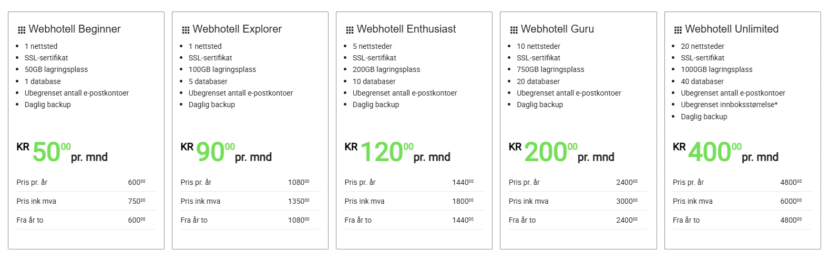Click Fra år to row in Enthusiast
Screen dimensions: 830x261
click(x=414, y=220)
